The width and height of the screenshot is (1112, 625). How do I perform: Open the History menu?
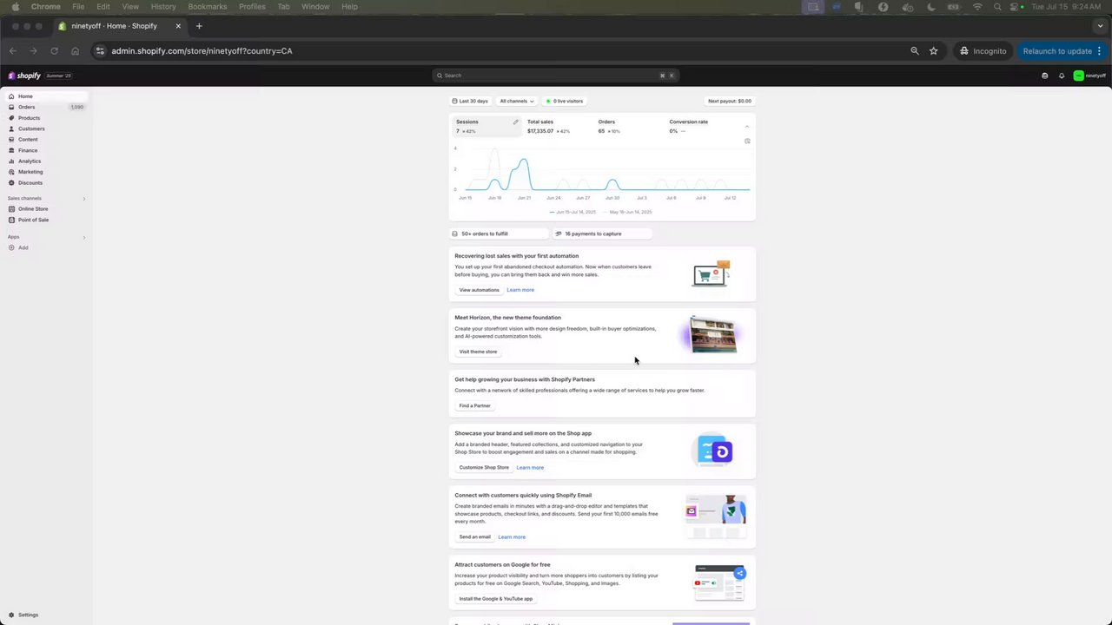coord(163,7)
